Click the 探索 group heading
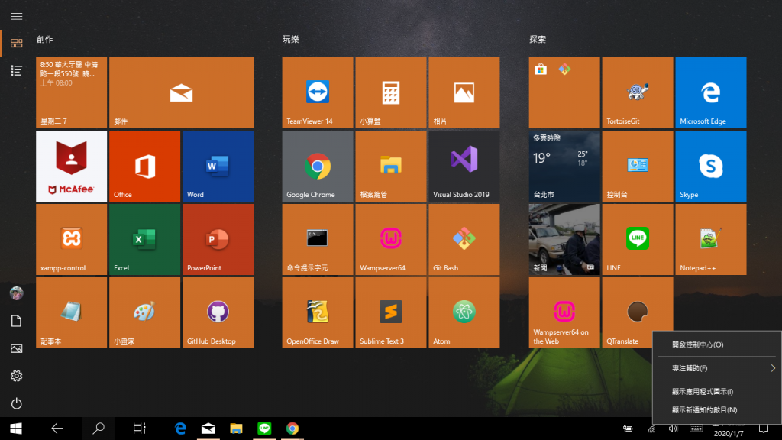The image size is (782, 440). pyautogui.click(x=538, y=40)
